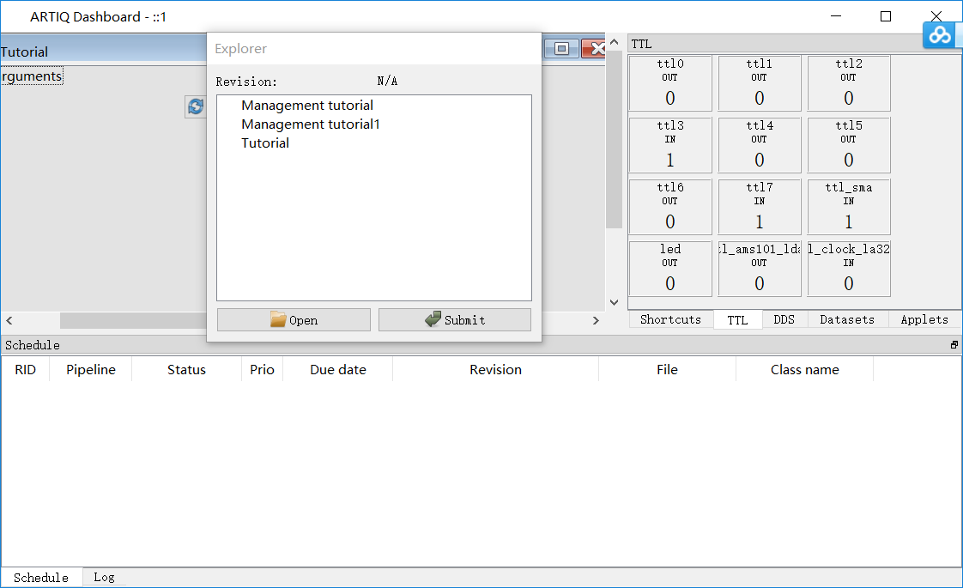This screenshot has height=588, width=963.
Task: Click the Revision N/A value
Action: [387, 81]
